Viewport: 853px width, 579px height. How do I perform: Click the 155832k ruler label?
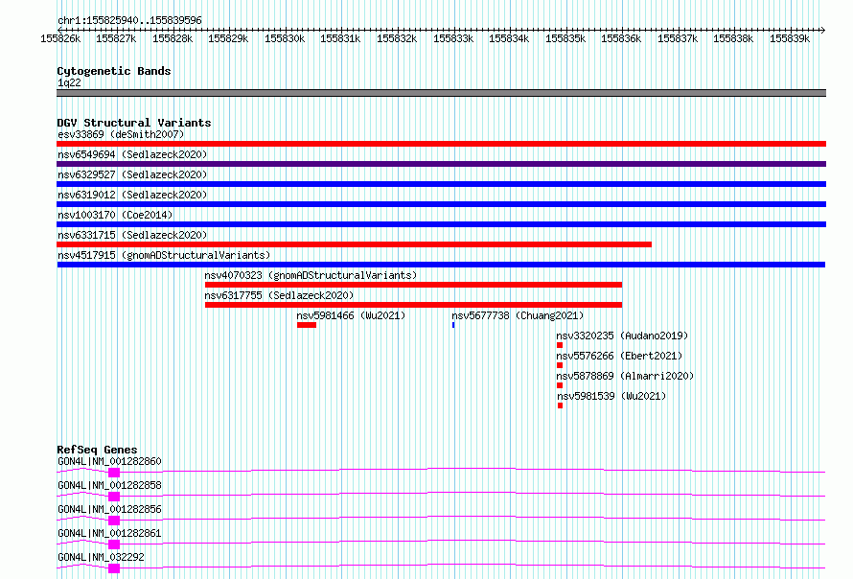(x=397, y=38)
